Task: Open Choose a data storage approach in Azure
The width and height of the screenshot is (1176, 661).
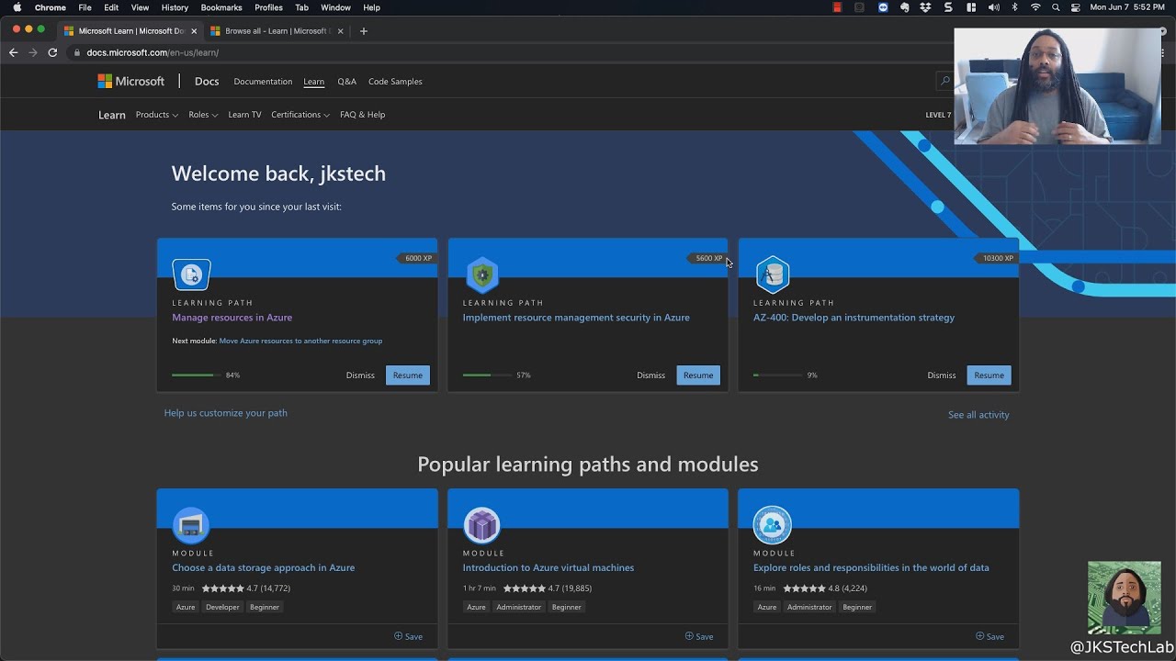Action: tap(263, 568)
